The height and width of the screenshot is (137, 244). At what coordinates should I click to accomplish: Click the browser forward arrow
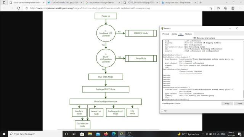(12, 8)
